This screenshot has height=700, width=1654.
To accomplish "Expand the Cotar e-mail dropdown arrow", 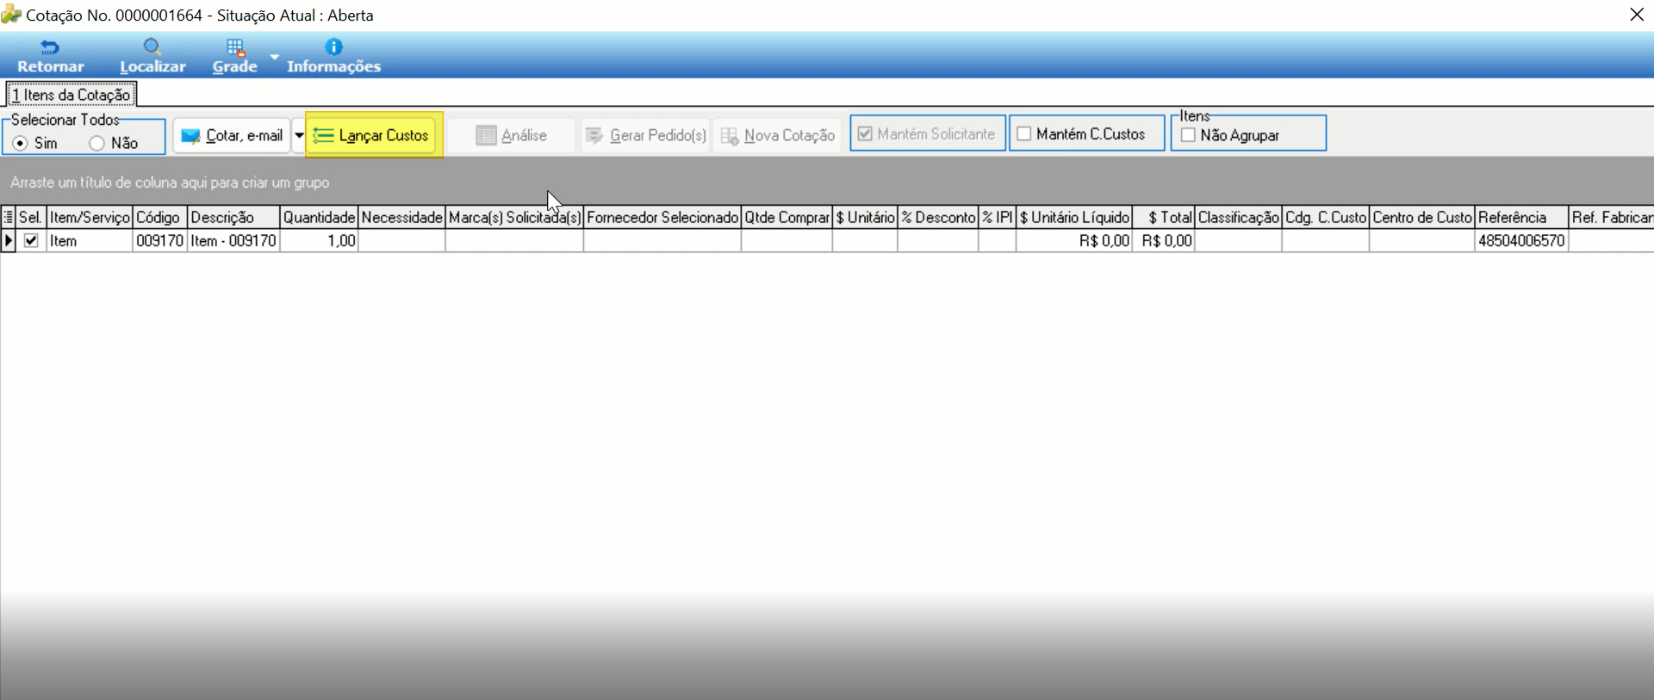I will pyautogui.click(x=299, y=135).
